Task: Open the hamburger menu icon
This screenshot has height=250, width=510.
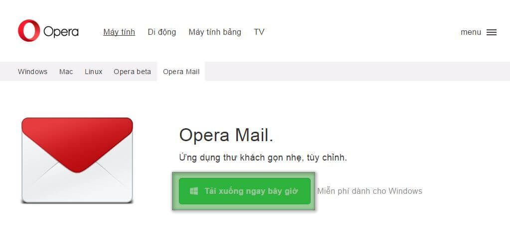Action: 492,32
